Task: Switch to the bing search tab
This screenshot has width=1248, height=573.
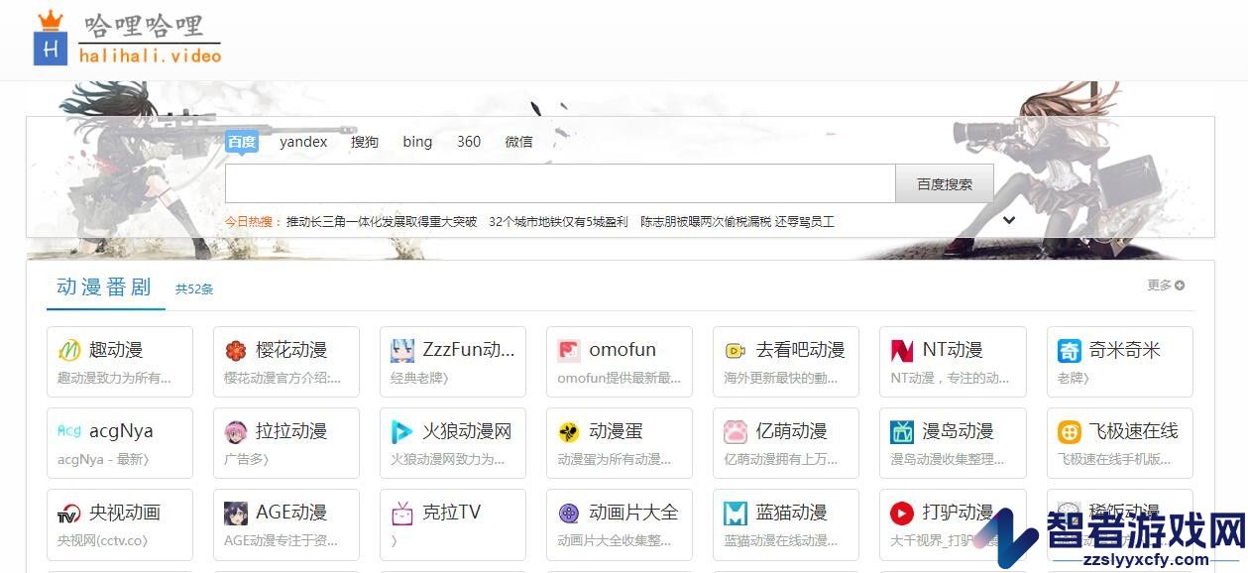Action: coord(417,142)
